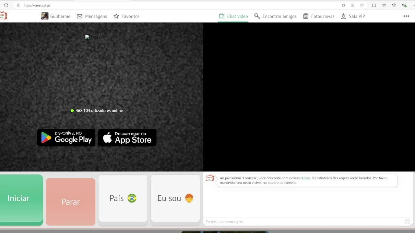
Task: Reload the page with the browser refresh icon
Action: tap(6, 5)
